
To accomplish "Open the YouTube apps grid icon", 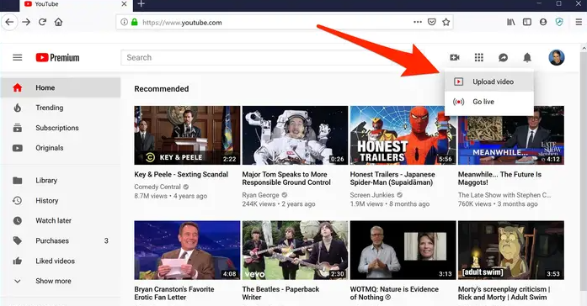I will tap(479, 57).
